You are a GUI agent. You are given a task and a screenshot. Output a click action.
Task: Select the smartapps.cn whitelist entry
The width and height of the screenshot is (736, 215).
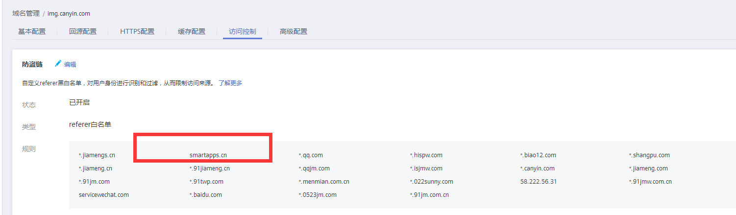click(208, 155)
